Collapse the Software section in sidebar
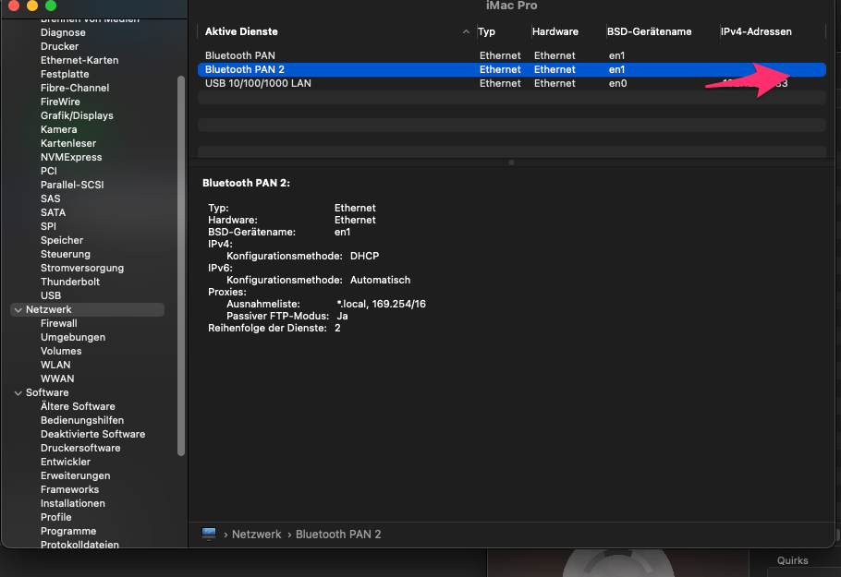Image resolution: width=841 pixels, height=577 pixels. click(18, 393)
